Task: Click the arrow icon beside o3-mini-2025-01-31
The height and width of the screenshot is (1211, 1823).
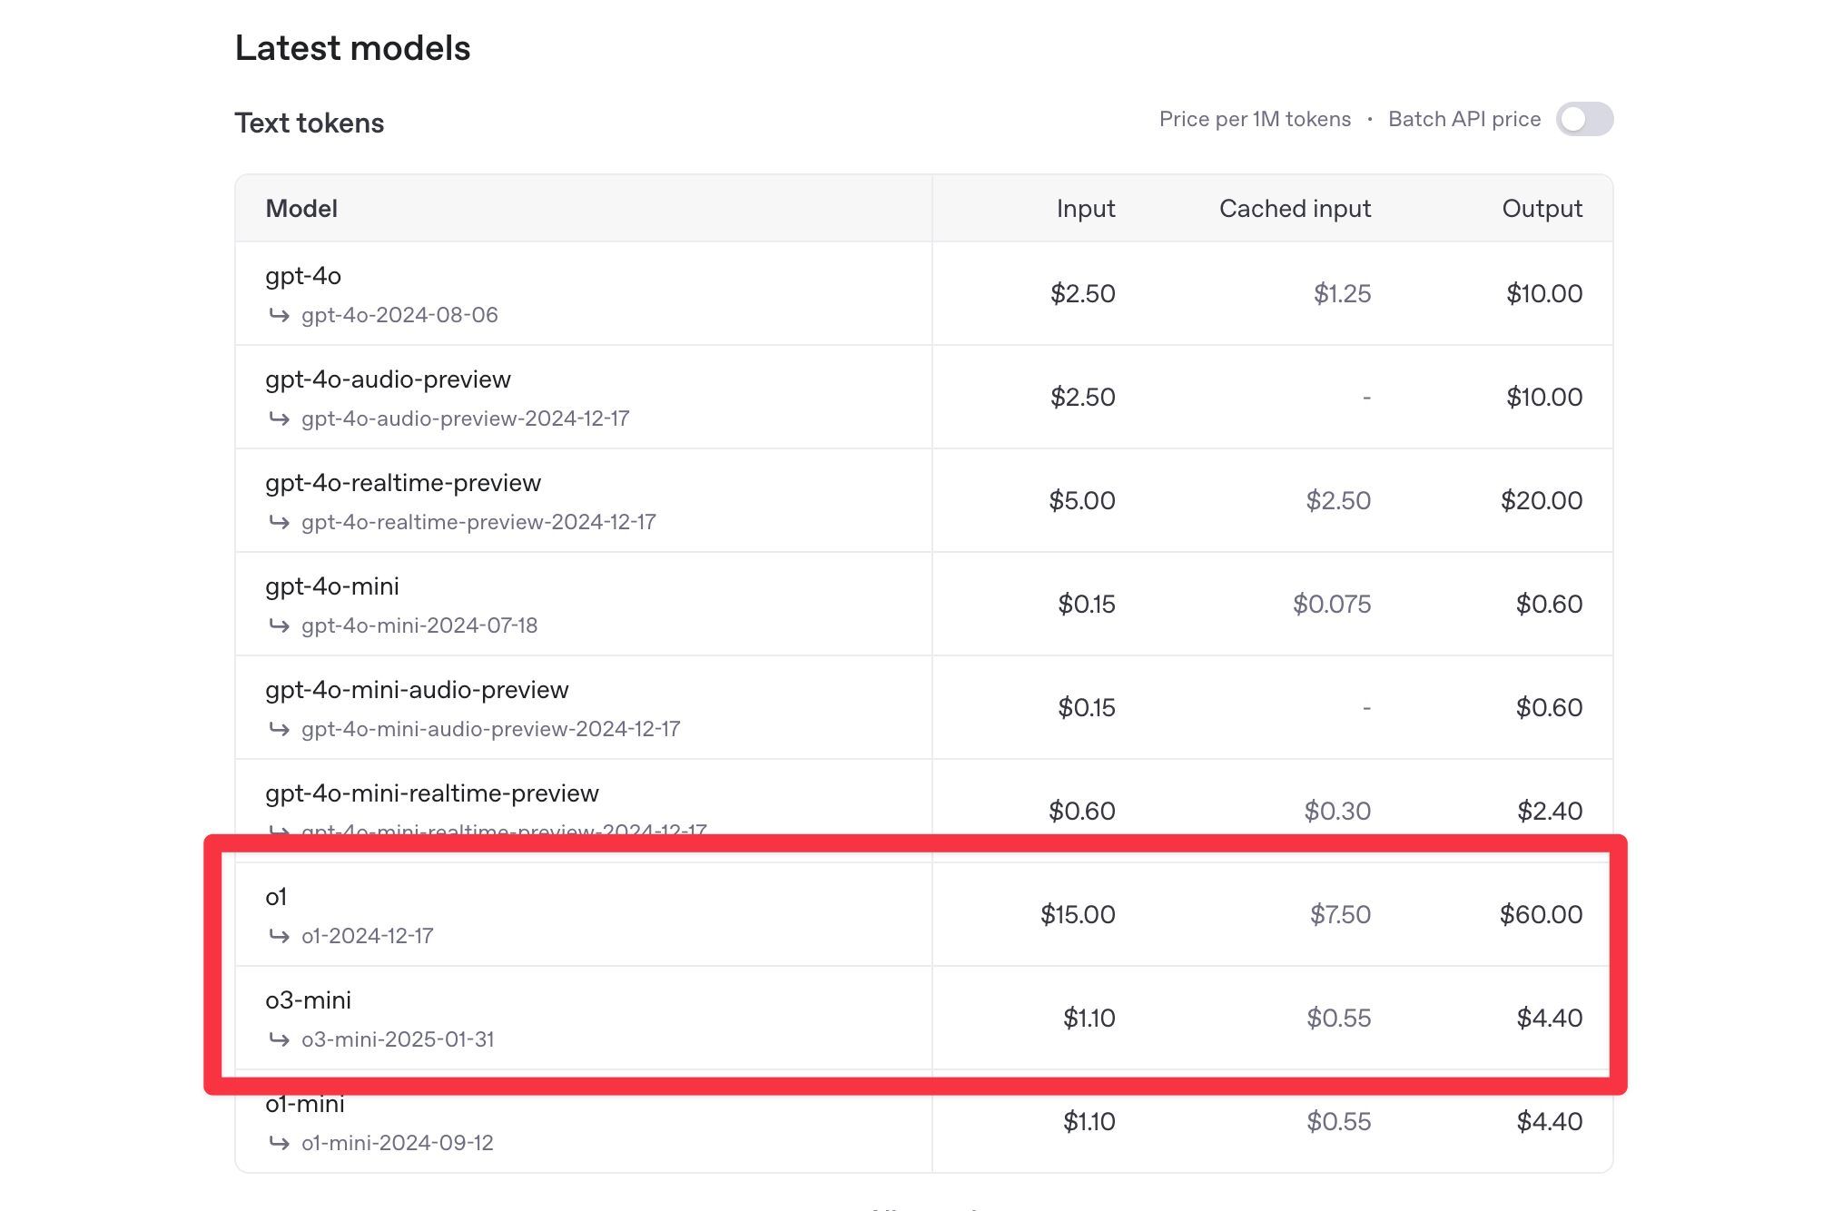Action: point(279,1039)
